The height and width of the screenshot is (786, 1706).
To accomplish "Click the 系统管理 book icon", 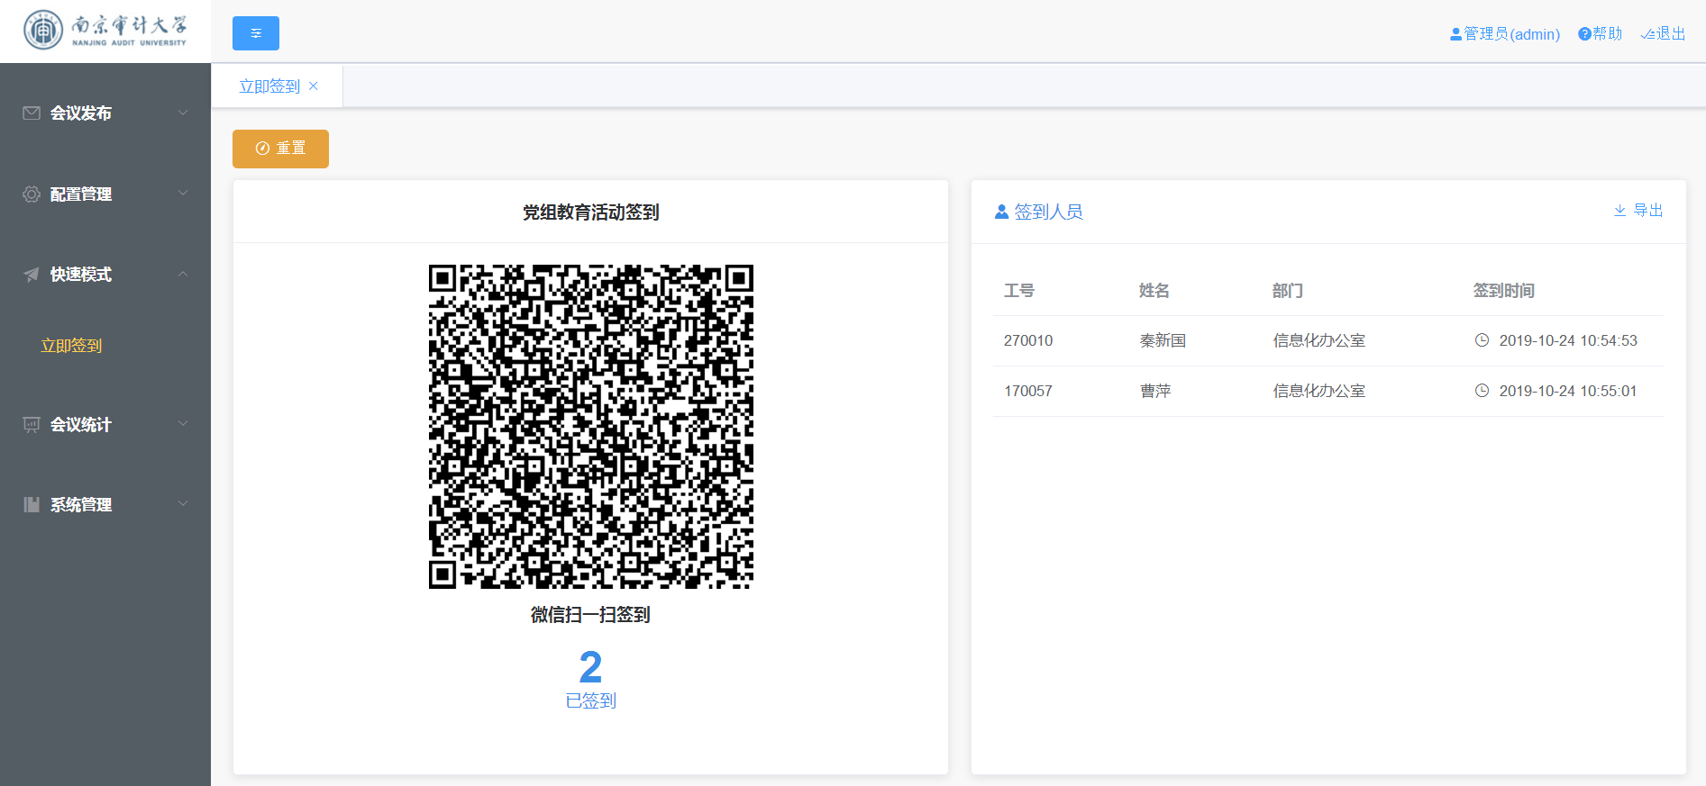I will point(32,504).
